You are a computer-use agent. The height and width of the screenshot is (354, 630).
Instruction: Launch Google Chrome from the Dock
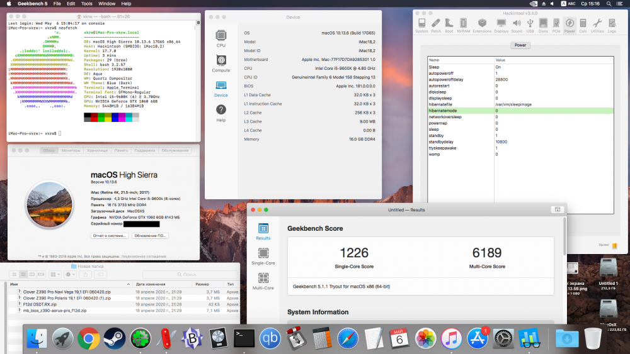click(89, 339)
